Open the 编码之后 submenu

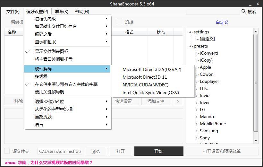point(67,34)
